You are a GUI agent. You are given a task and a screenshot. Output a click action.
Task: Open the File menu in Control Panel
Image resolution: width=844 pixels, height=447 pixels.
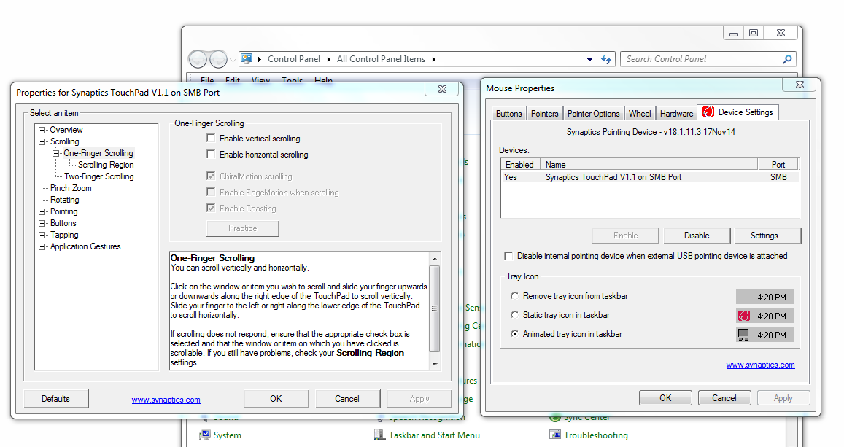206,80
